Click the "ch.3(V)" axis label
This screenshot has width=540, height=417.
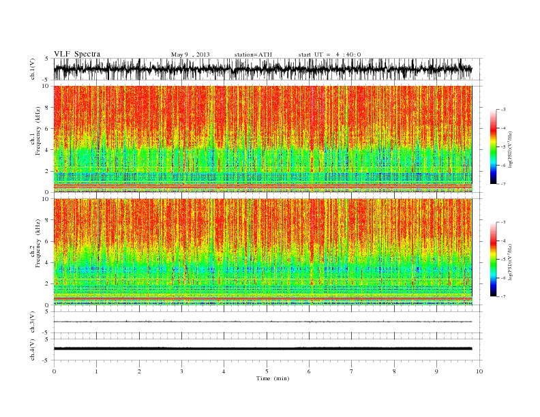click(x=32, y=322)
